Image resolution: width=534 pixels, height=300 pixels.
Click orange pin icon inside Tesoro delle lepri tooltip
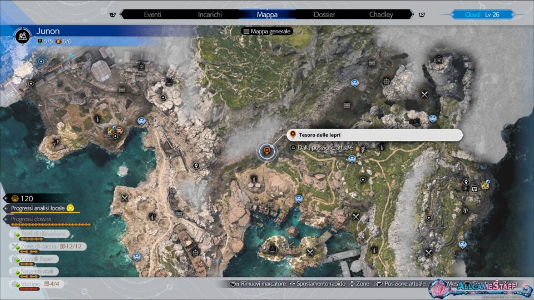[293, 134]
